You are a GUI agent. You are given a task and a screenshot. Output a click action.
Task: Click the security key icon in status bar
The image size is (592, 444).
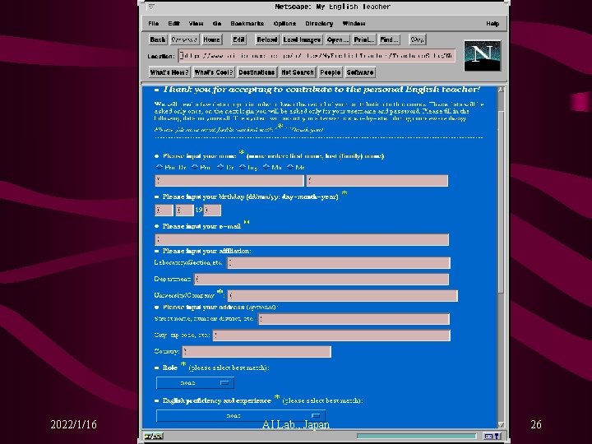(153, 436)
